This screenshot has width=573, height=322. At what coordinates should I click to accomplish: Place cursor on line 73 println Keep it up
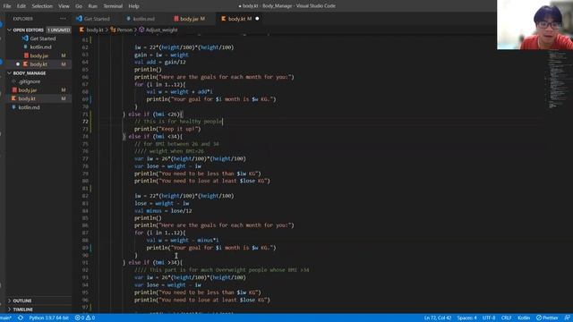(x=167, y=129)
